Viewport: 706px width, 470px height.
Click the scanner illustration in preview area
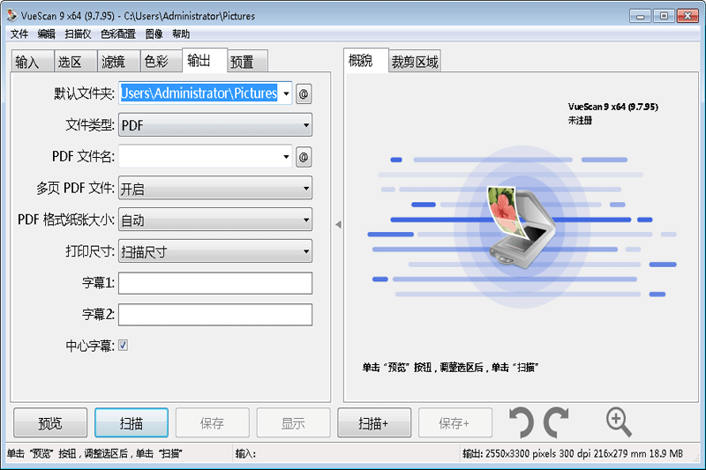(x=521, y=228)
